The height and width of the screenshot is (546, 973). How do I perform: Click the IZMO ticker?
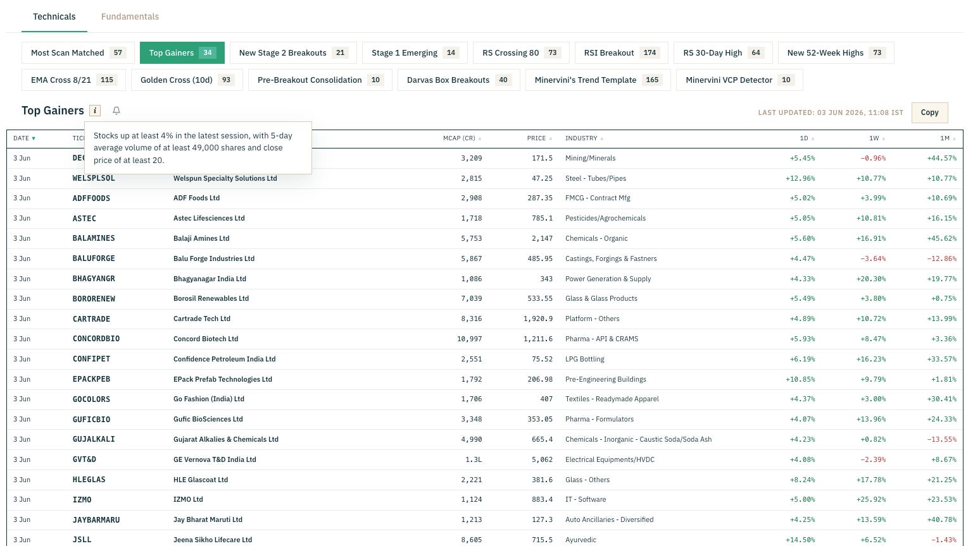[x=82, y=500]
